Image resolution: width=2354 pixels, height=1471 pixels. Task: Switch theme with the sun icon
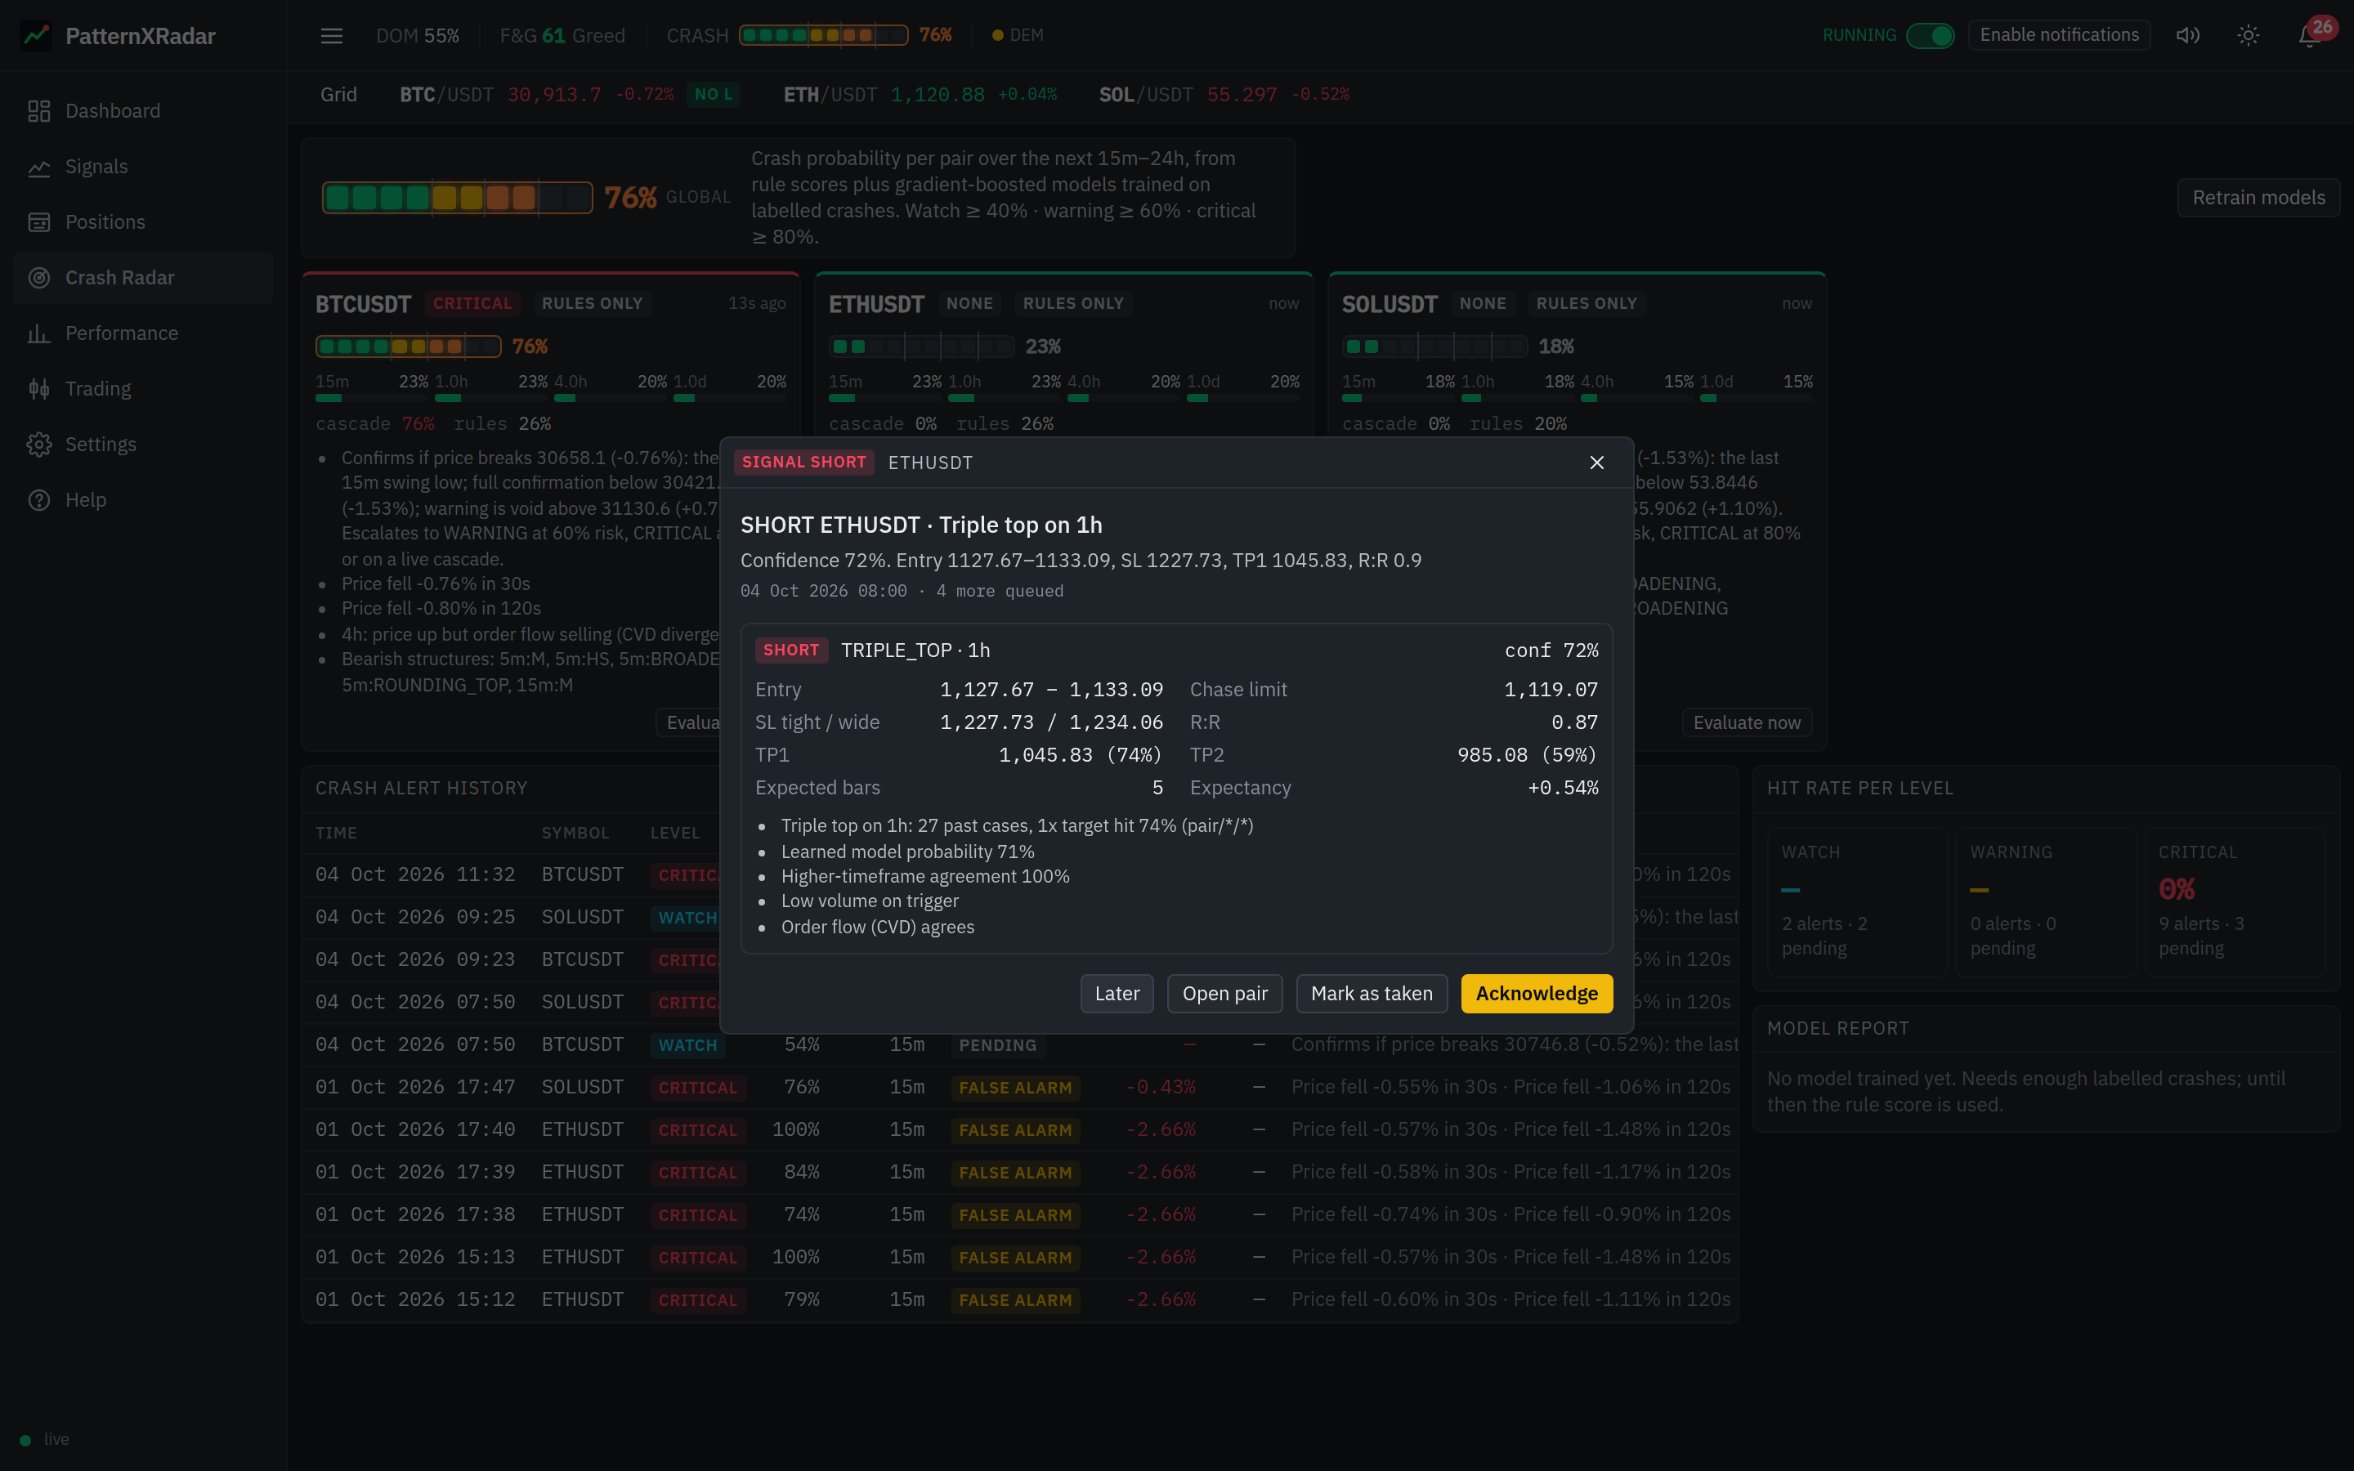2248,36
